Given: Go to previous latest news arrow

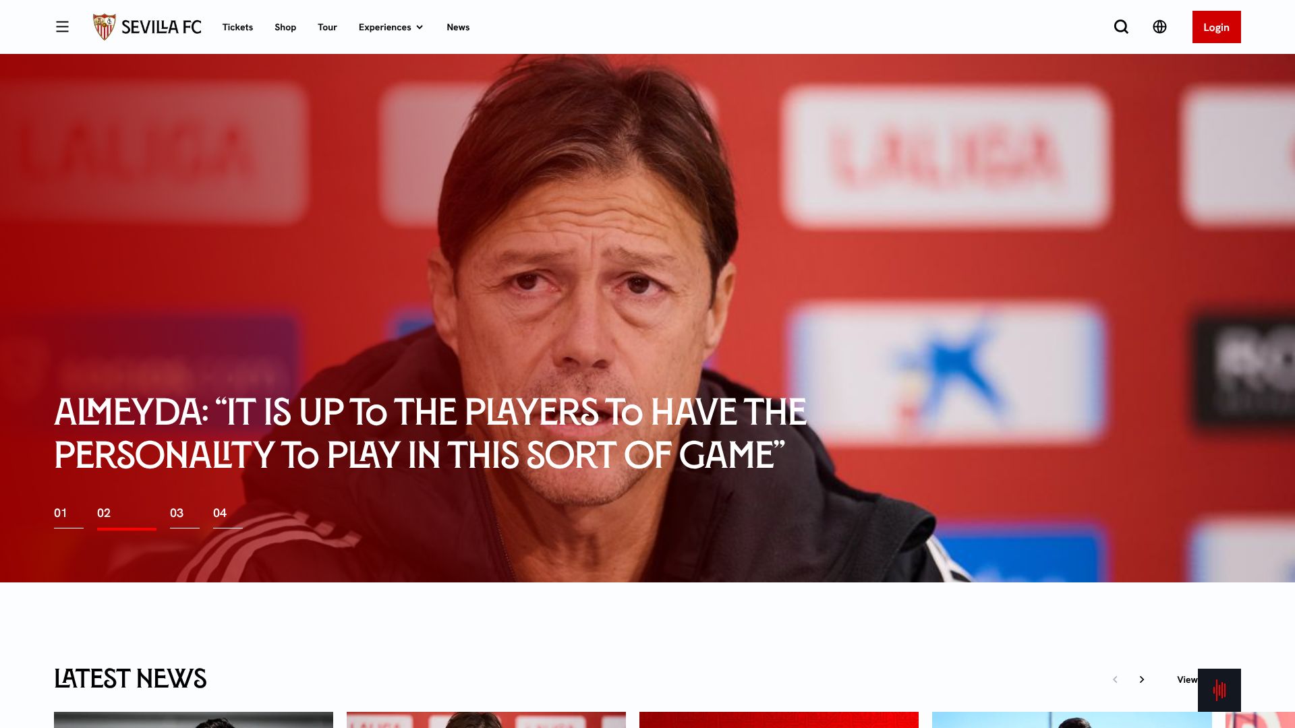Looking at the screenshot, I should 1115,679.
